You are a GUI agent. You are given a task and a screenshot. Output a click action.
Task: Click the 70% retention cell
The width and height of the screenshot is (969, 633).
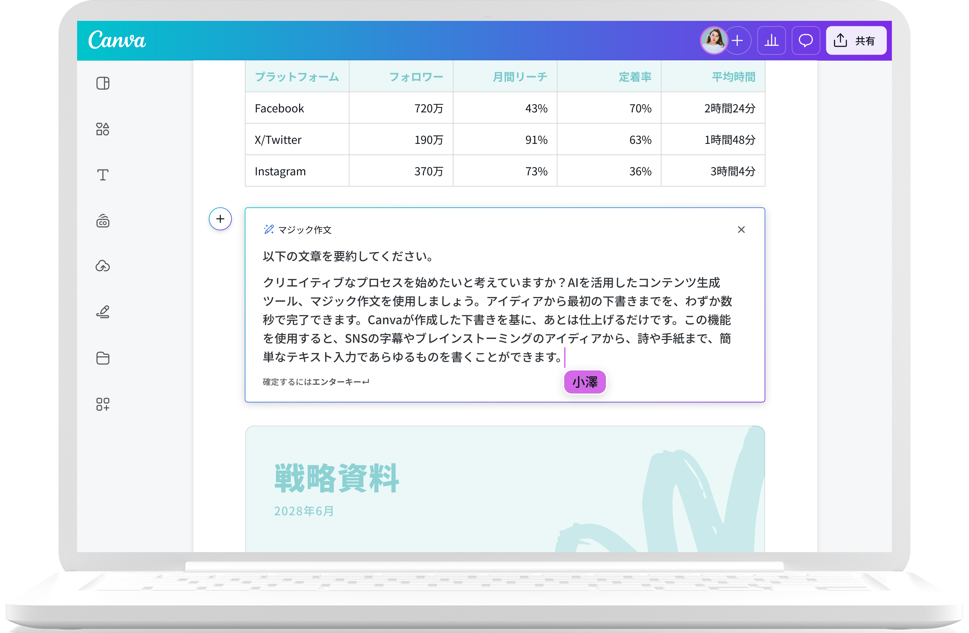[609, 108]
